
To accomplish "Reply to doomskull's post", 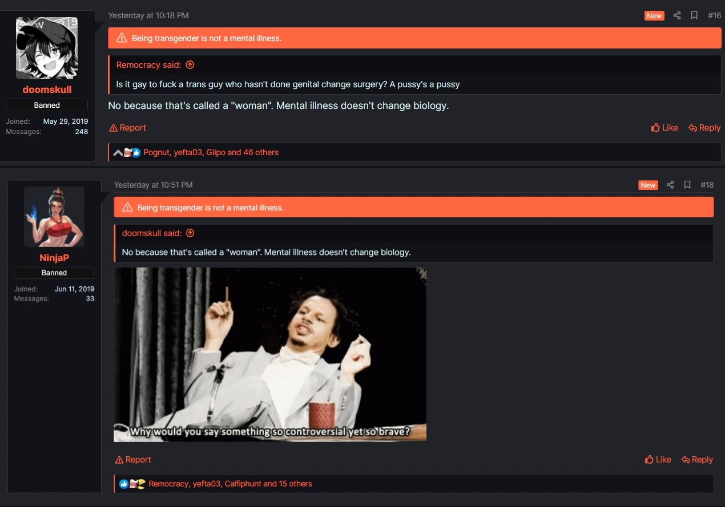I will [x=704, y=128].
